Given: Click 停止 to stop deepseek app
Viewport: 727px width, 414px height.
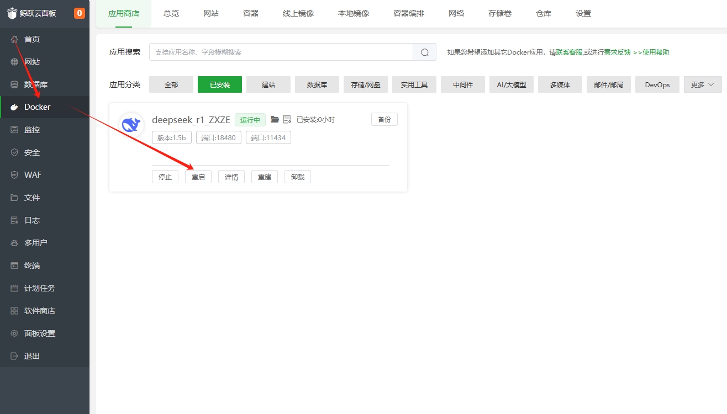Looking at the screenshot, I should pyautogui.click(x=165, y=177).
